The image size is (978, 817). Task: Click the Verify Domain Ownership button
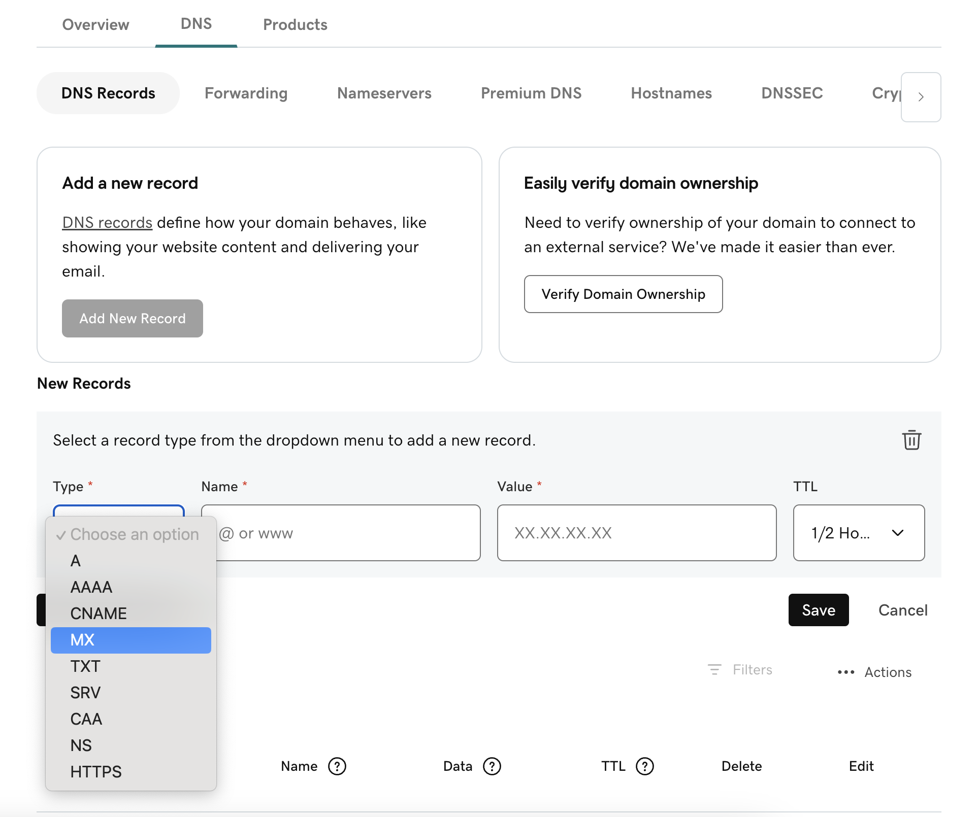[623, 294]
